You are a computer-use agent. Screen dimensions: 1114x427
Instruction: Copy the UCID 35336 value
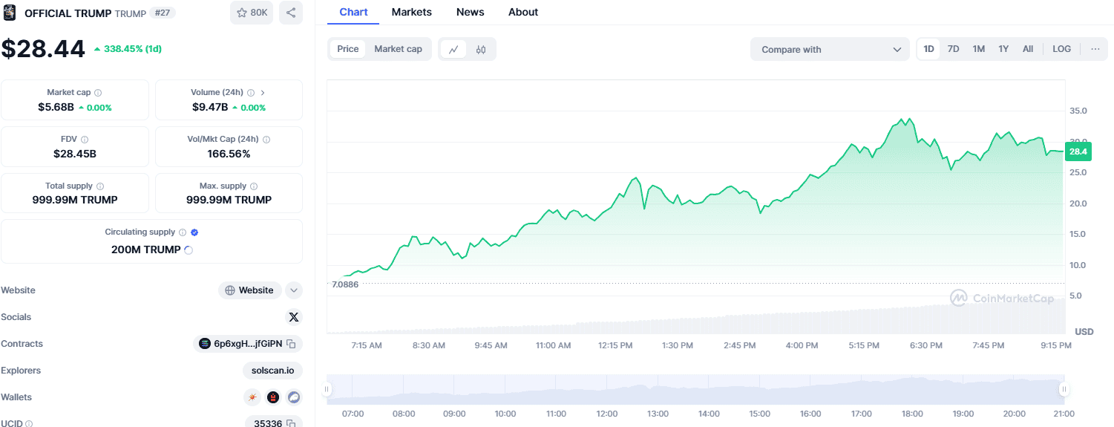click(292, 423)
